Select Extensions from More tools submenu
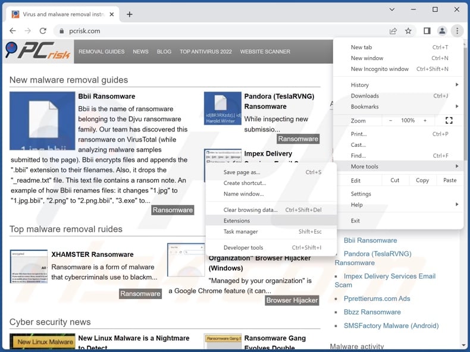Image resolution: width=470 pixels, height=352 pixels. (x=237, y=221)
